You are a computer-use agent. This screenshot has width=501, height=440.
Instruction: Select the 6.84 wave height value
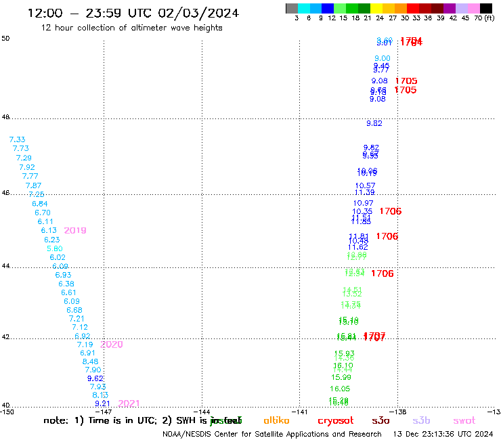(x=40, y=204)
